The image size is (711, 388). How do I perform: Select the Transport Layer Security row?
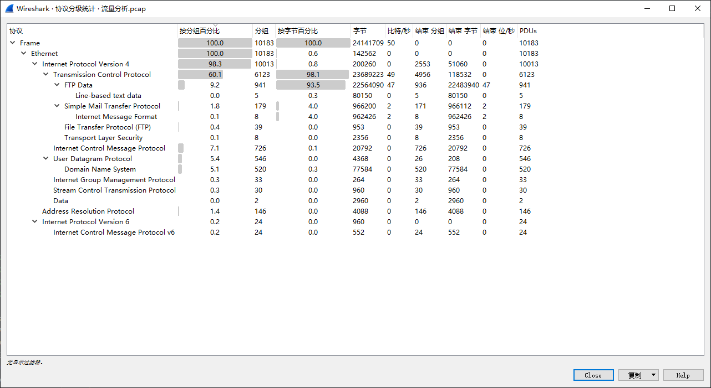[x=355, y=137]
